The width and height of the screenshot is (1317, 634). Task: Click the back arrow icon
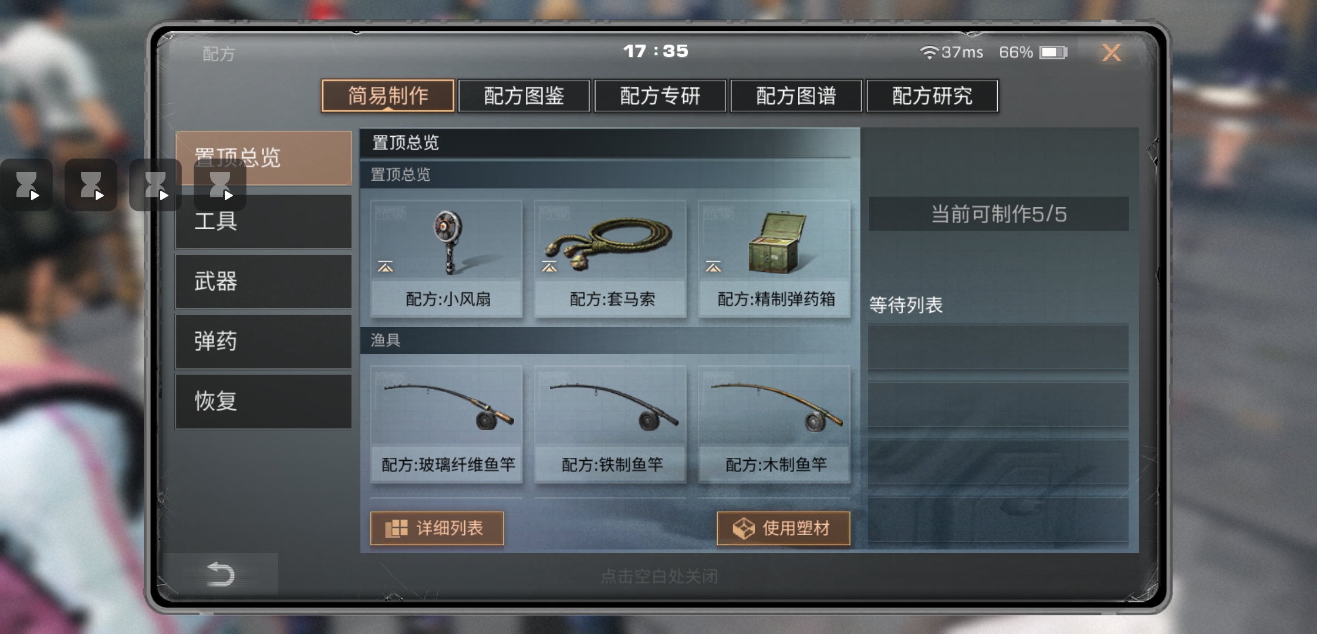[x=221, y=574]
